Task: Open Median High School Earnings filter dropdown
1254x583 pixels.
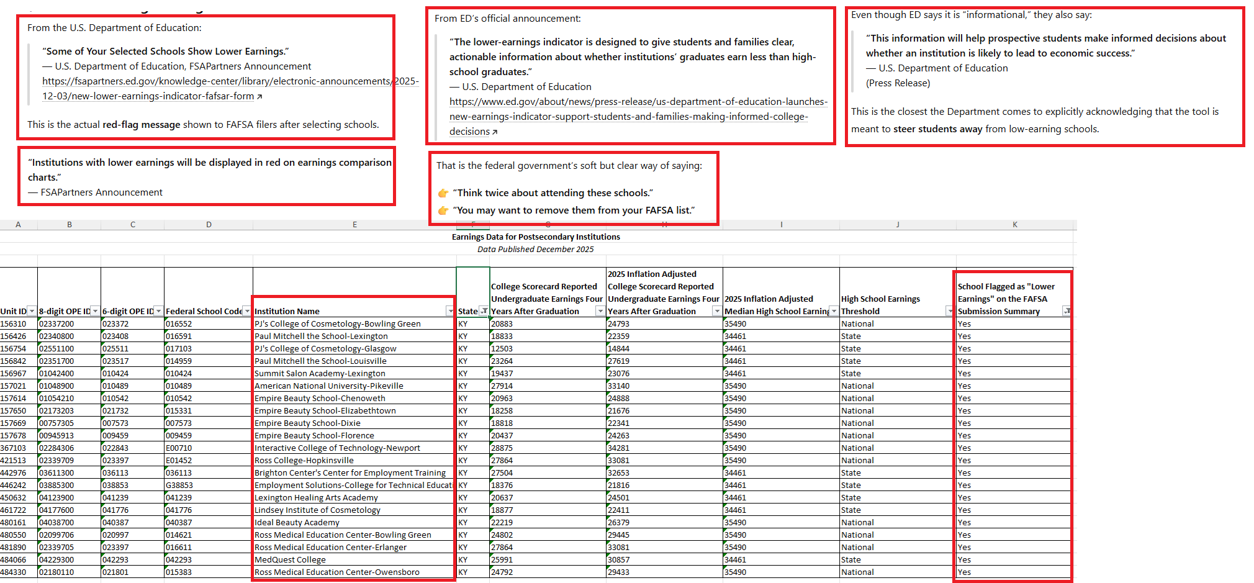Action: [834, 311]
